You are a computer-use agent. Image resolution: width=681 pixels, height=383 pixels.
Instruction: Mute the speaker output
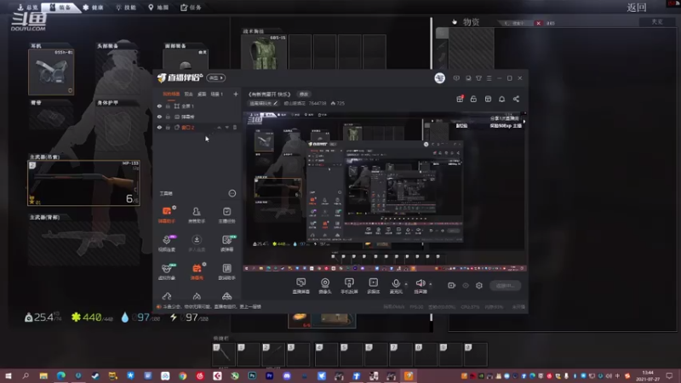click(x=420, y=286)
